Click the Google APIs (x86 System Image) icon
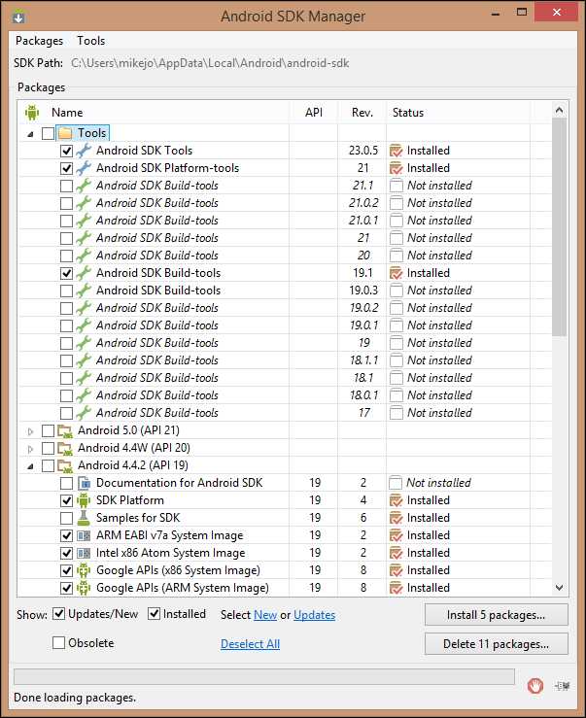Image resolution: width=586 pixels, height=718 pixels. [84, 570]
